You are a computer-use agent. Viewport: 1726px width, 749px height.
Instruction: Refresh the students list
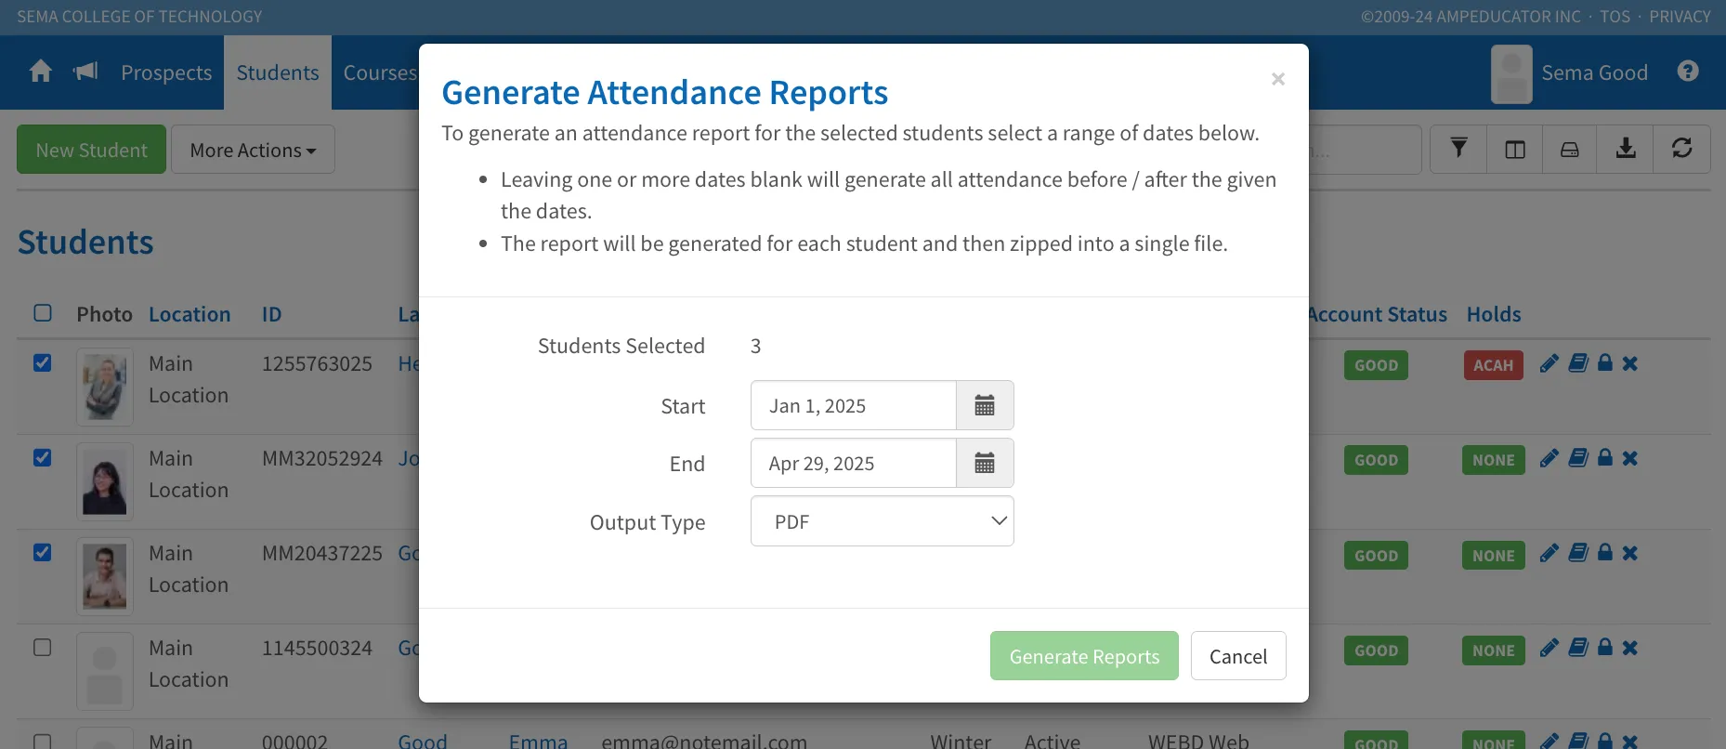[1681, 149]
